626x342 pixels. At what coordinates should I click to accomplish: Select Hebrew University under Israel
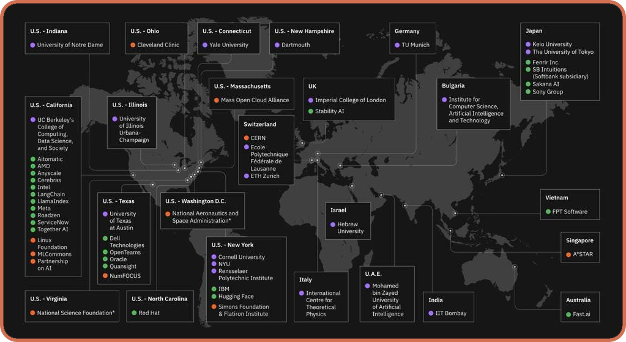[350, 228]
